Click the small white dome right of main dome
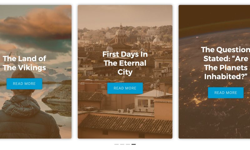The image size is (250, 150). [x=157, y=39]
